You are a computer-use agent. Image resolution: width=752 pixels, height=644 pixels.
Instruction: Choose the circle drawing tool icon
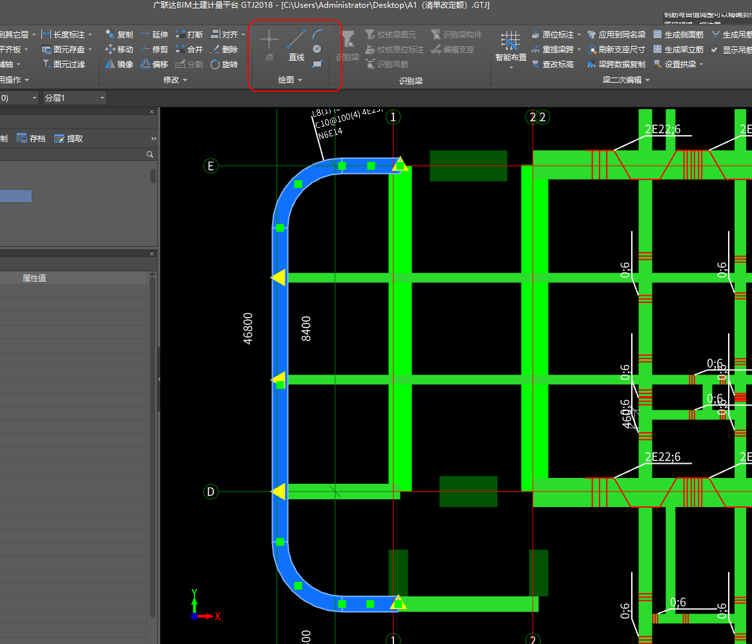click(317, 49)
